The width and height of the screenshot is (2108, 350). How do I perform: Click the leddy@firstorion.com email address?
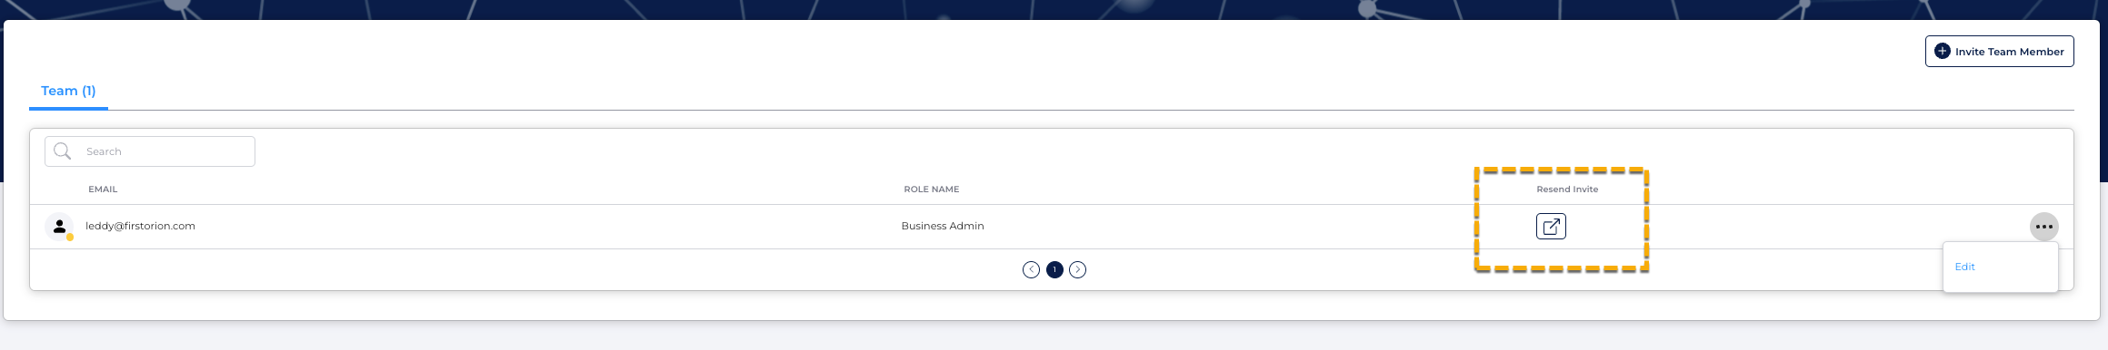point(140,226)
